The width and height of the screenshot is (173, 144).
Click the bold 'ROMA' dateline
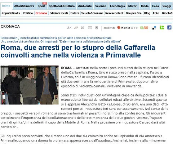pos(66,68)
